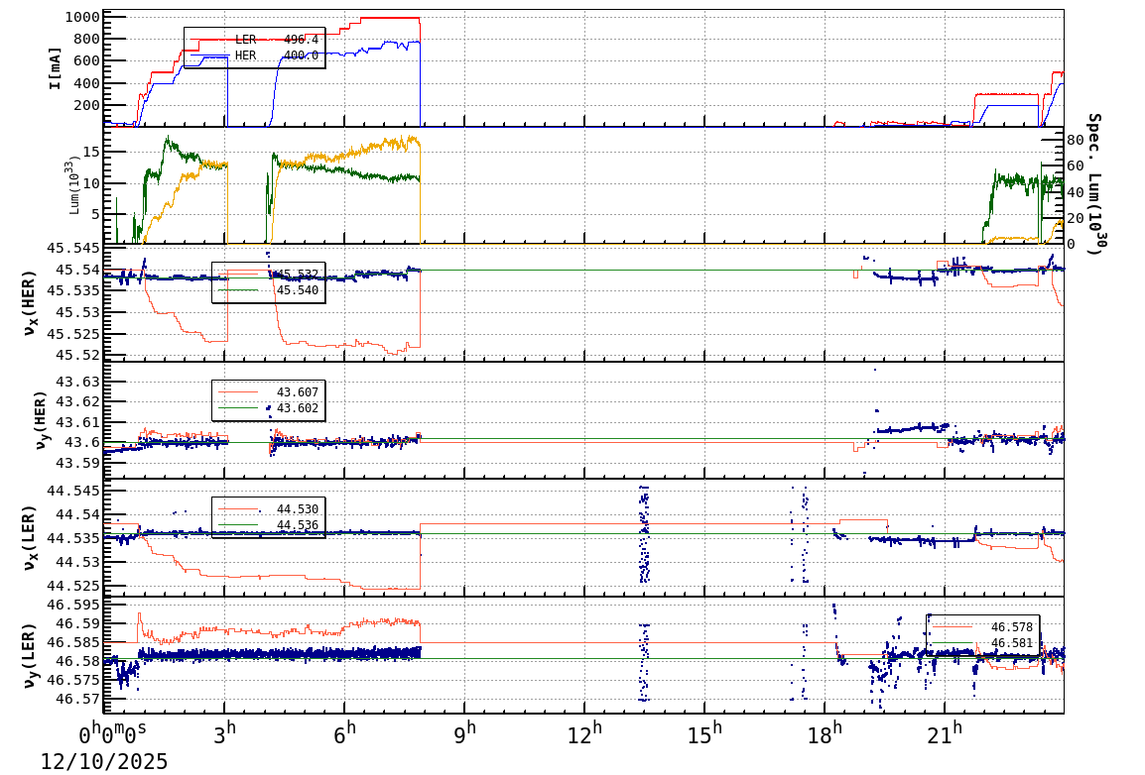Click the 12h time axis label
The image size is (1145, 775).
pos(584,732)
